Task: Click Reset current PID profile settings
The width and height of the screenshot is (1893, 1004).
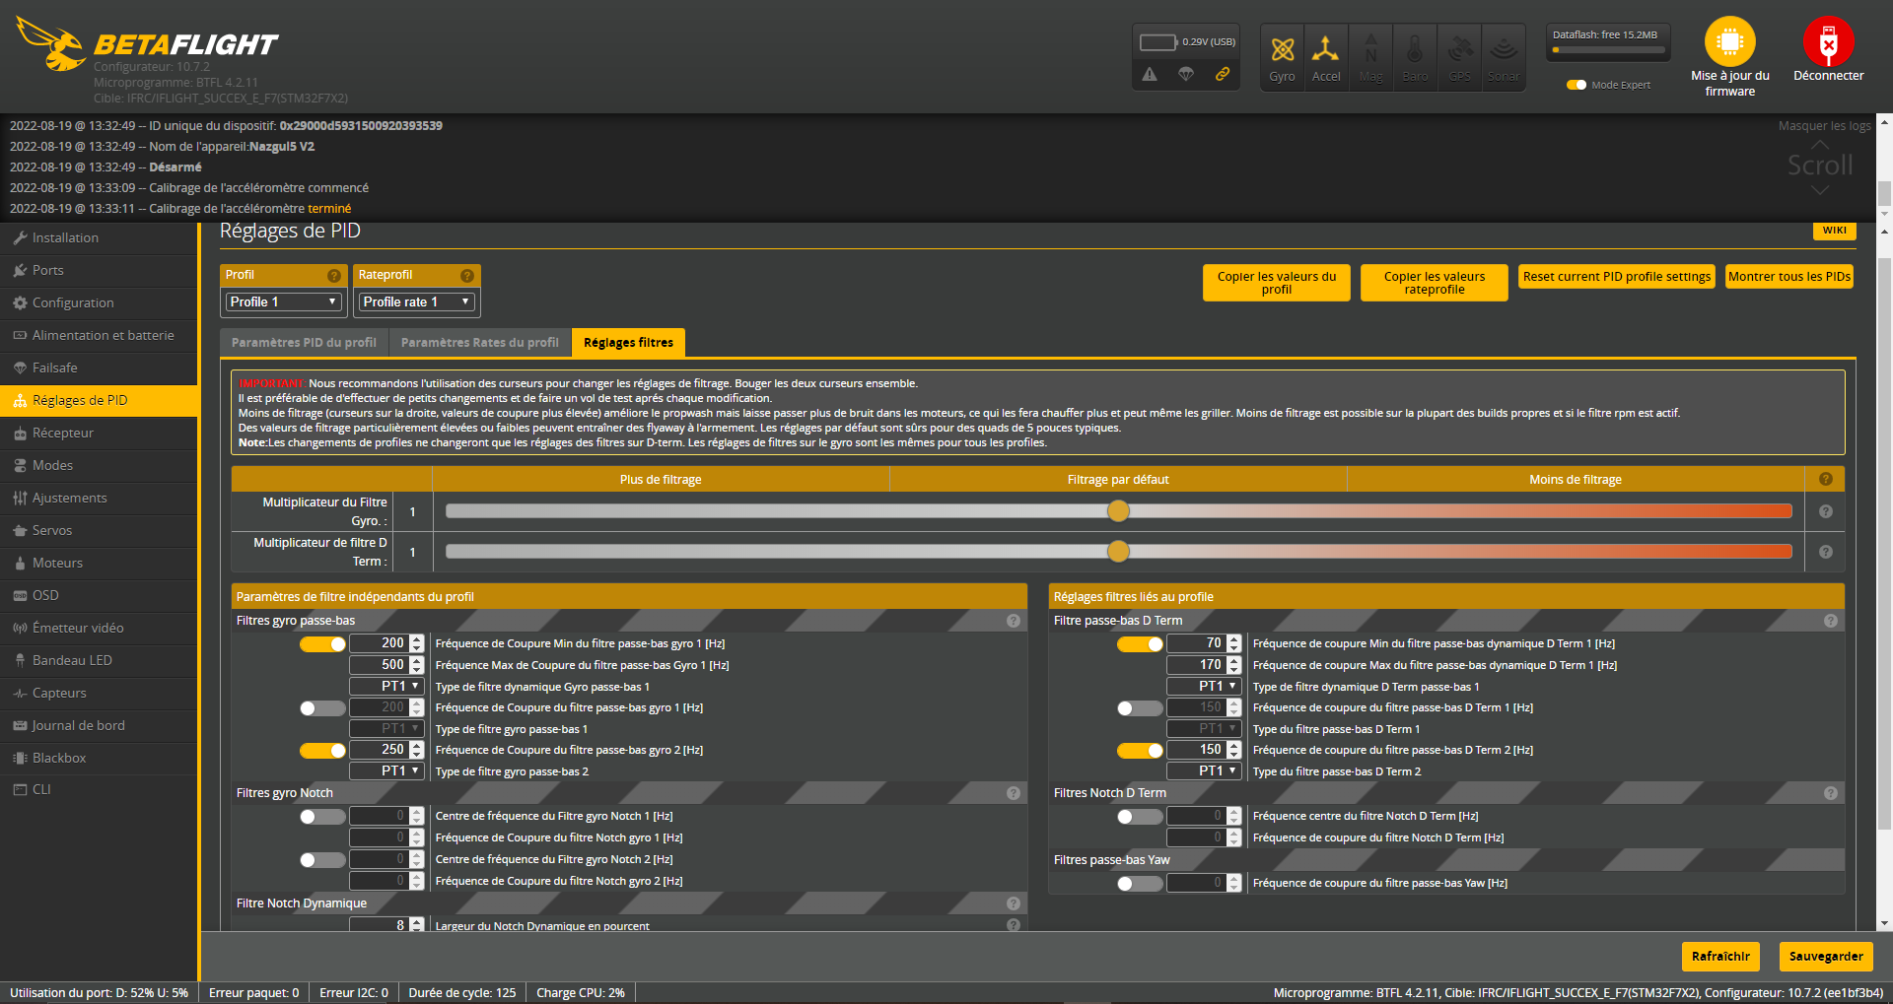Action: (x=1616, y=277)
